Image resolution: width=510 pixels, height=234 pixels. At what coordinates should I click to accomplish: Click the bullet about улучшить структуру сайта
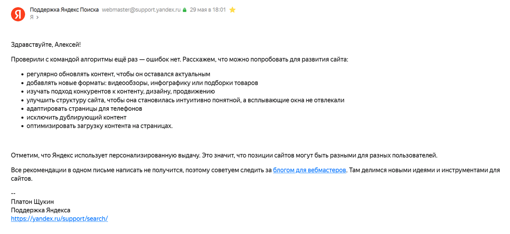(x=185, y=100)
